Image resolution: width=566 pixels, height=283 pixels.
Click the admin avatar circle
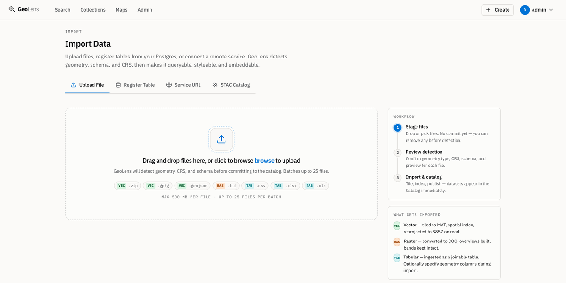tap(525, 10)
